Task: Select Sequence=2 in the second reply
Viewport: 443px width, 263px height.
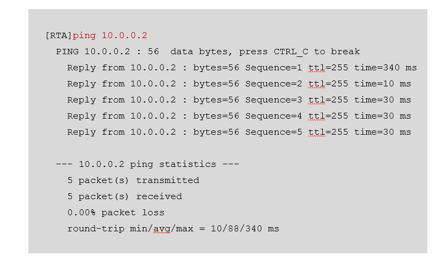Action: (x=274, y=84)
